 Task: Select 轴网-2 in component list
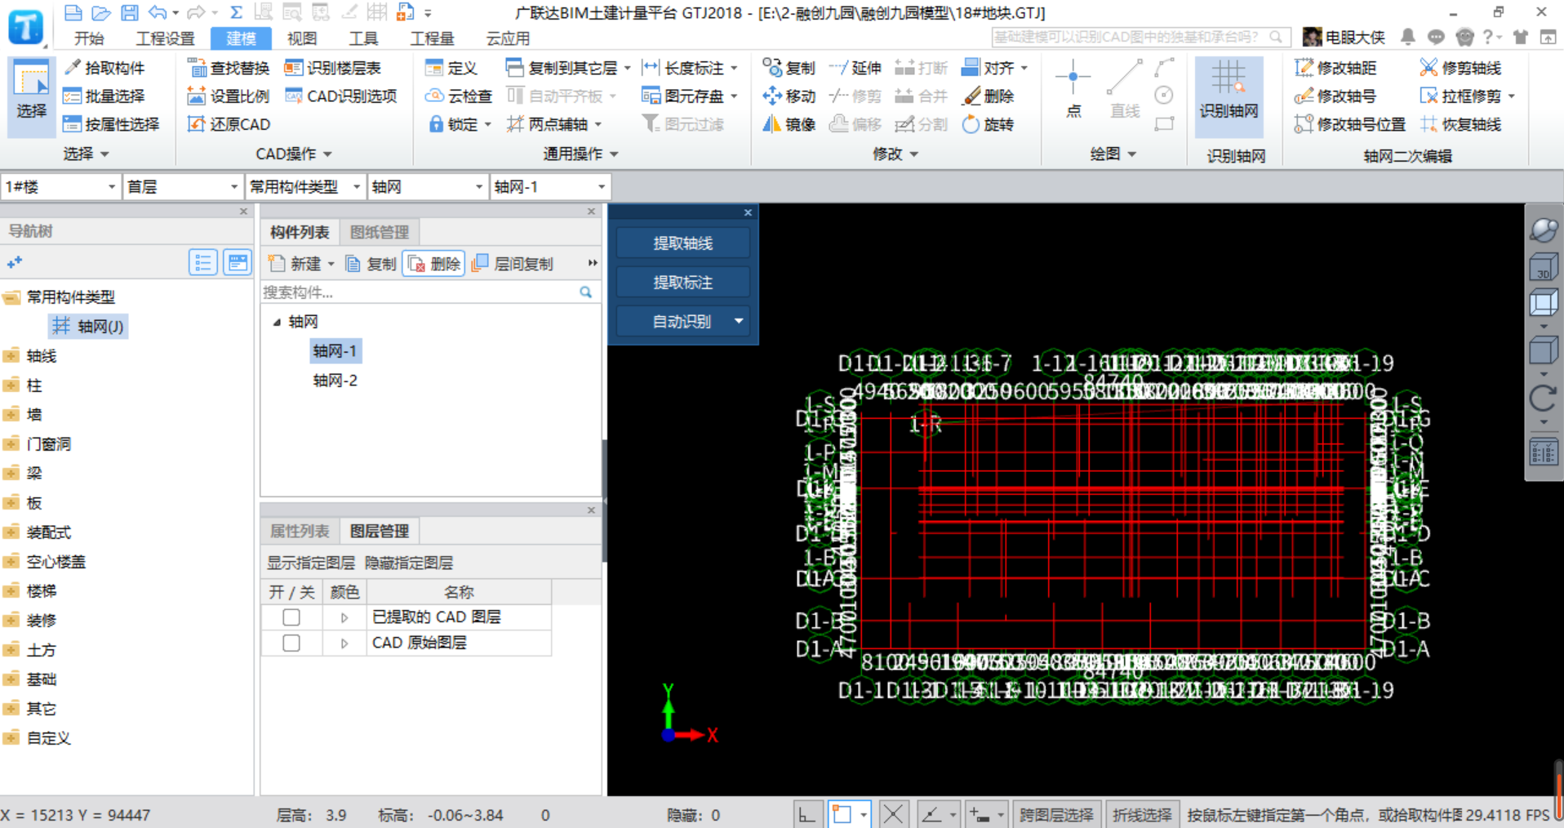(335, 381)
